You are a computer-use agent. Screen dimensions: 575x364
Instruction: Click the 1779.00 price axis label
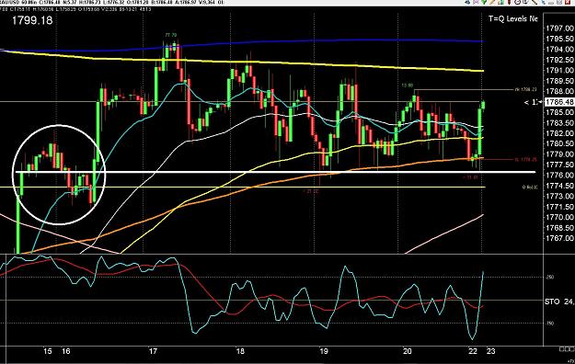click(559, 154)
